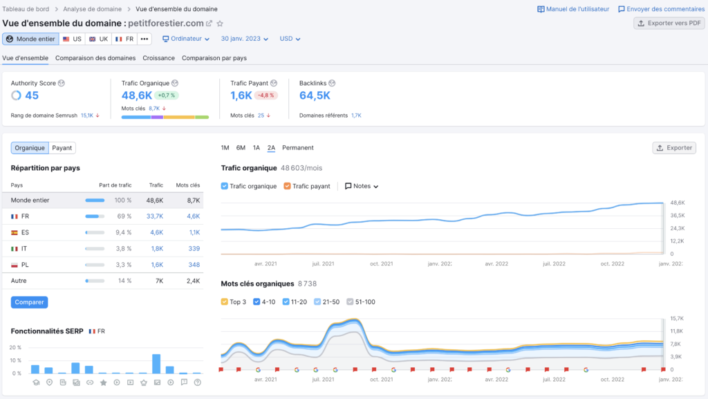Select the question mark circle SERP icon
The image size is (708, 399).
pyautogui.click(x=197, y=382)
